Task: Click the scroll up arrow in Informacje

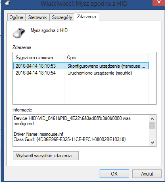Action: coord(152,119)
